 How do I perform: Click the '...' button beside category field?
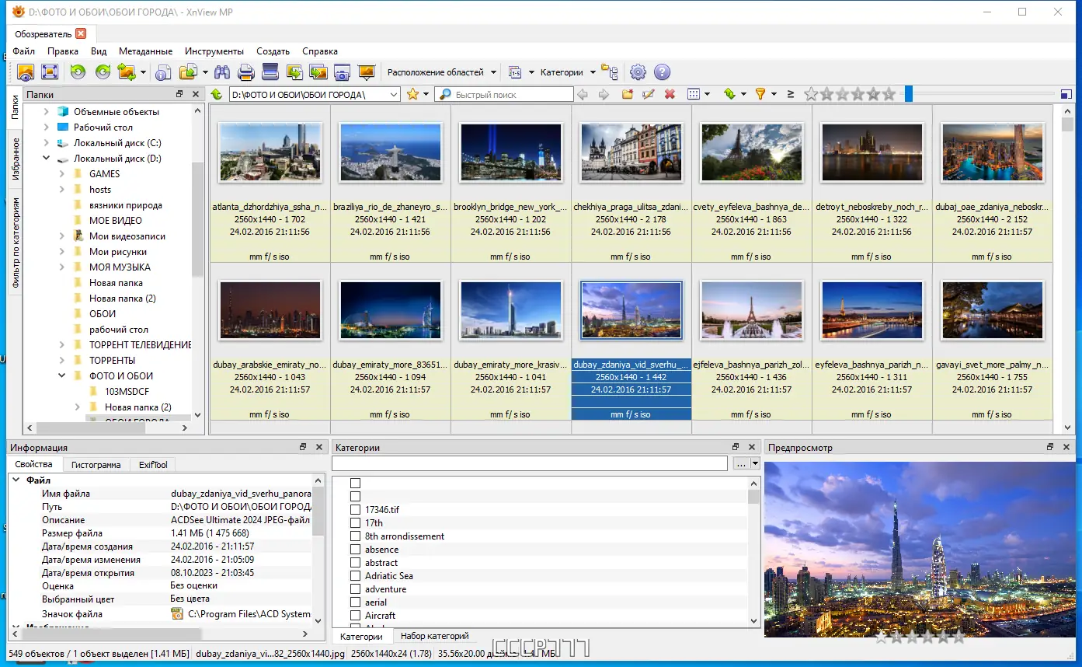[741, 463]
